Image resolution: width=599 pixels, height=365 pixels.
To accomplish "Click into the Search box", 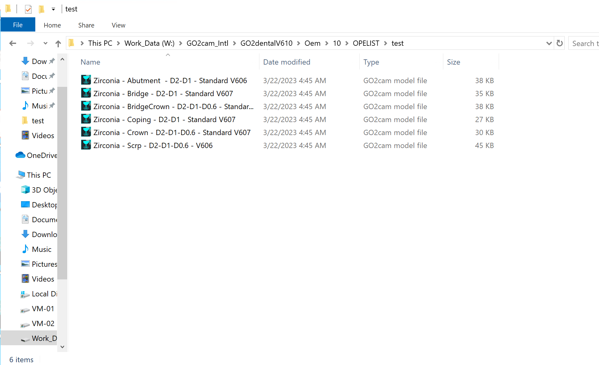I will point(584,43).
